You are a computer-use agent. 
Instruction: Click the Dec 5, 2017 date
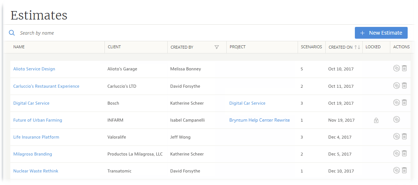click(x=340, y=154)
